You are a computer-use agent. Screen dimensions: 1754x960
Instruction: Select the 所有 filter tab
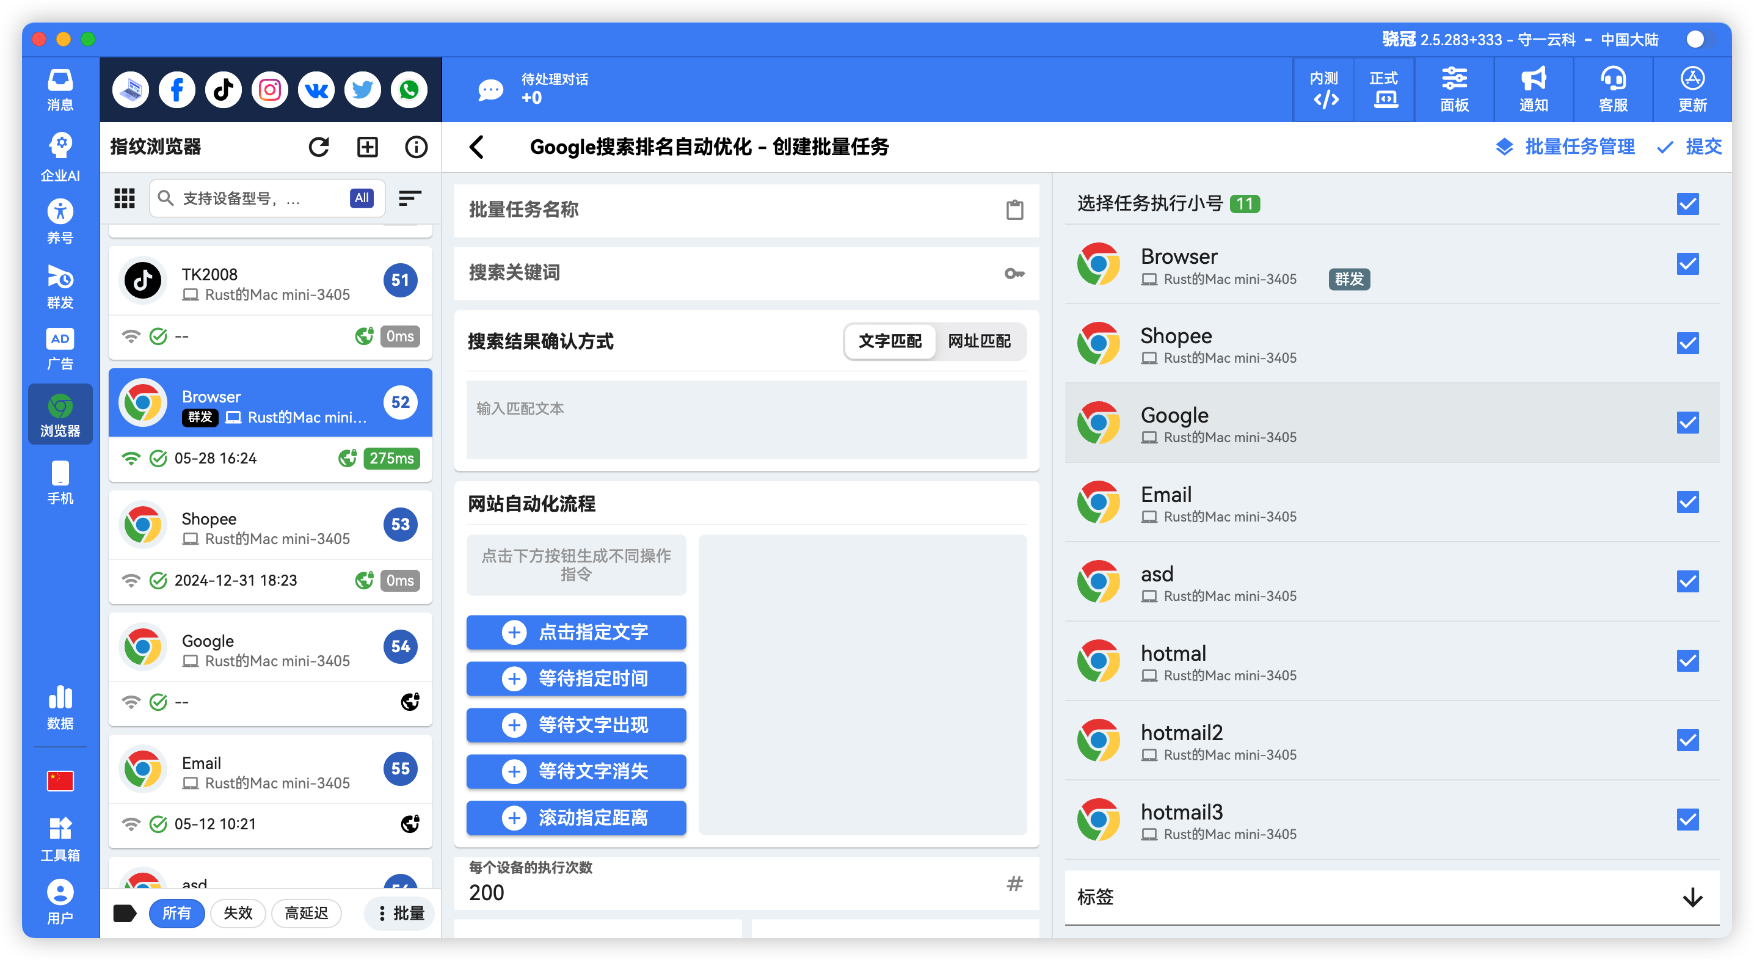coord(176,913)
